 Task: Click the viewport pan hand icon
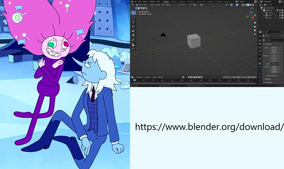pyautogui.click(x=255, y=27)
